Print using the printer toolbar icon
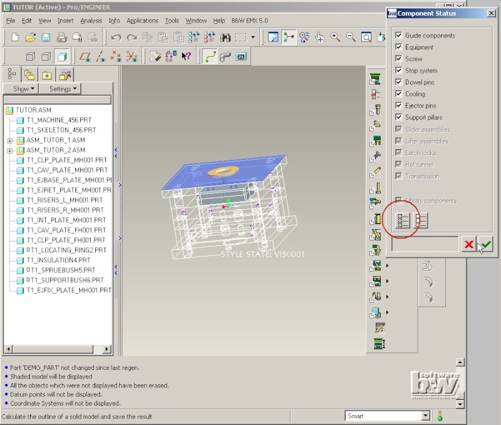This screenshot has height=425, width=501. (61, 38)
